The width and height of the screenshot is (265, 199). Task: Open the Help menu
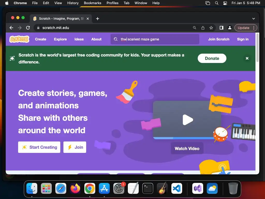coord(156,3)
